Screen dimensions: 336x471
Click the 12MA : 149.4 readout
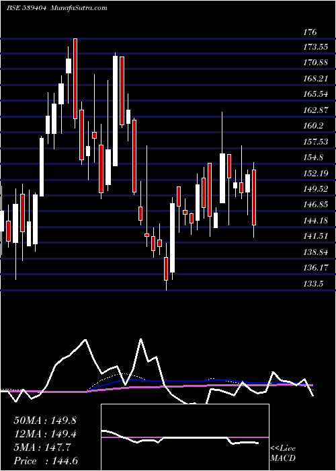pyautogui.click(x=45, y=434)
